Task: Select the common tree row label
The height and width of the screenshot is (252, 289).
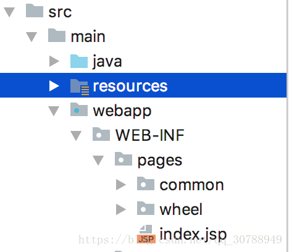Action: click(x=191, y=185)
